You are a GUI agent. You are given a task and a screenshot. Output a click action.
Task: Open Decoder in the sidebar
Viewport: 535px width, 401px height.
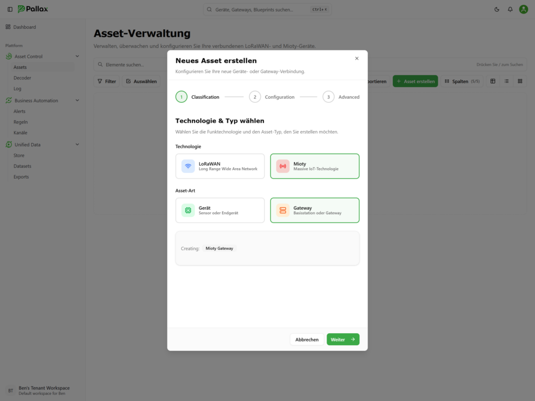22,78
